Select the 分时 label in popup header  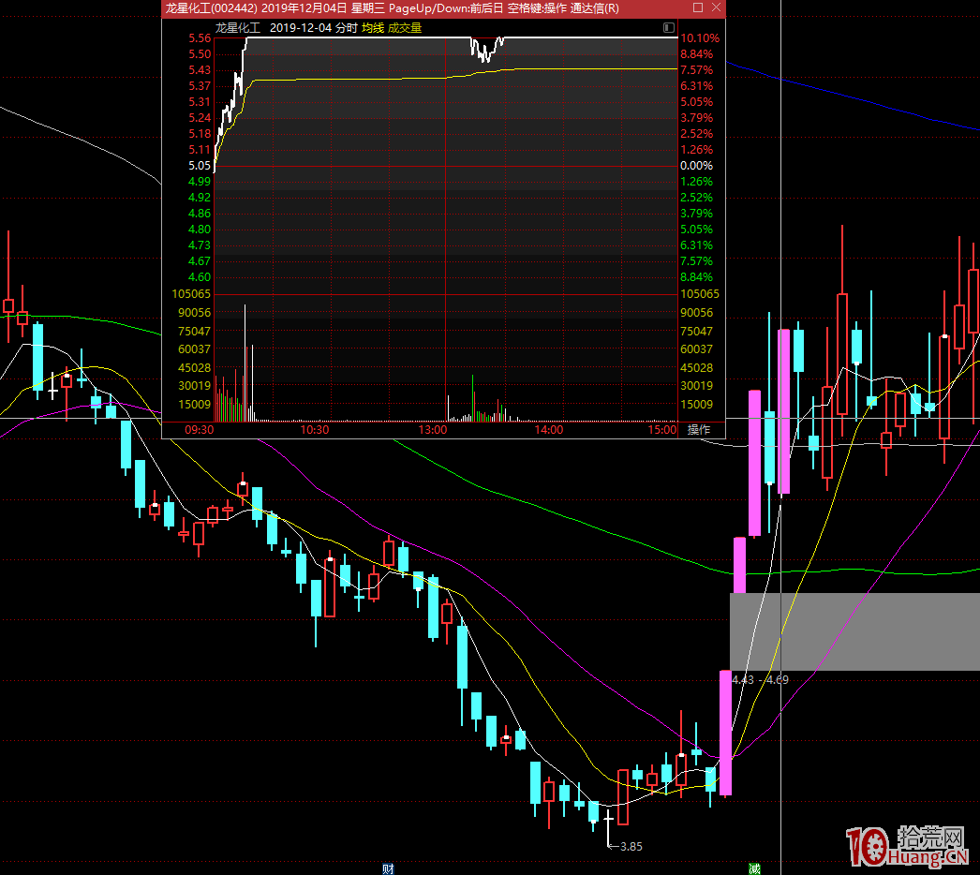tap(347, 27)
